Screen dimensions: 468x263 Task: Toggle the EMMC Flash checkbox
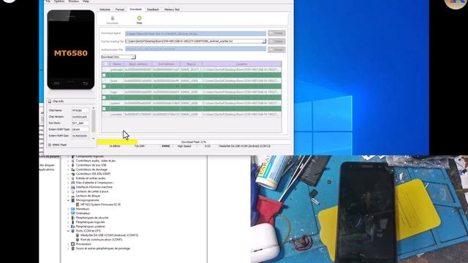pyautogui.click(x=50, y=145)
